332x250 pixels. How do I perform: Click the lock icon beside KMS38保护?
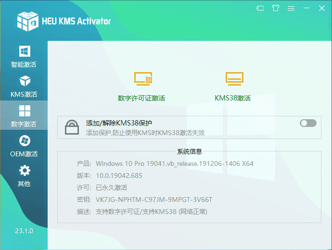[72, 127]
